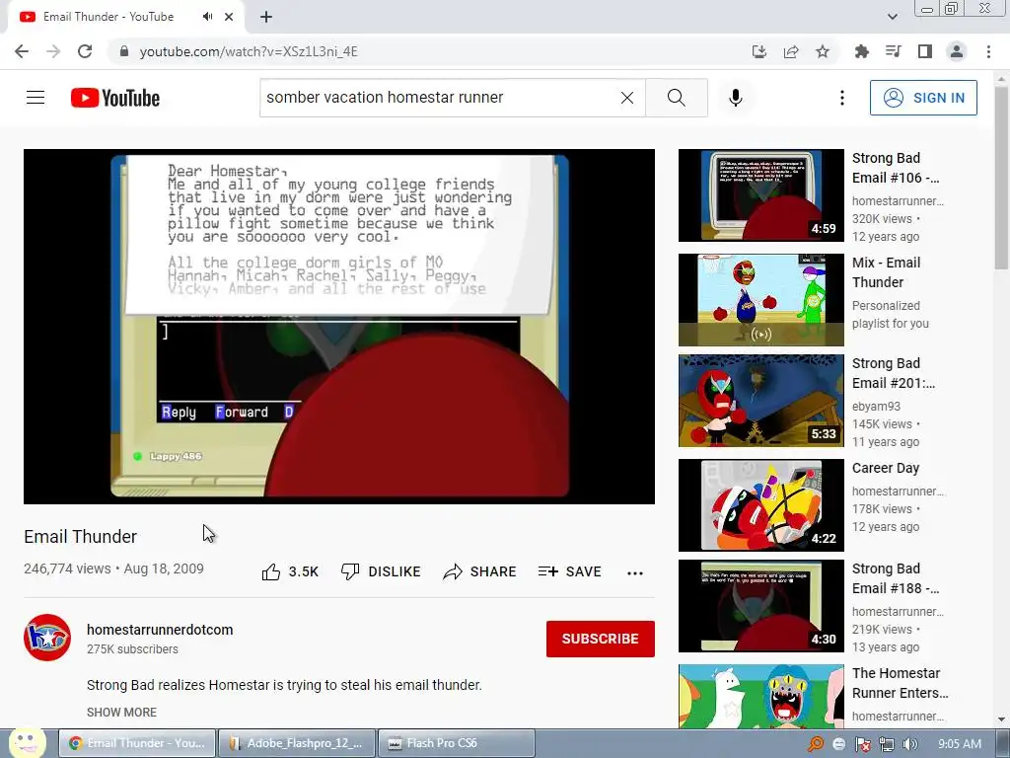
Task: Open homestarrunnerdotcom channel avatar
Action: coord(47,638)
